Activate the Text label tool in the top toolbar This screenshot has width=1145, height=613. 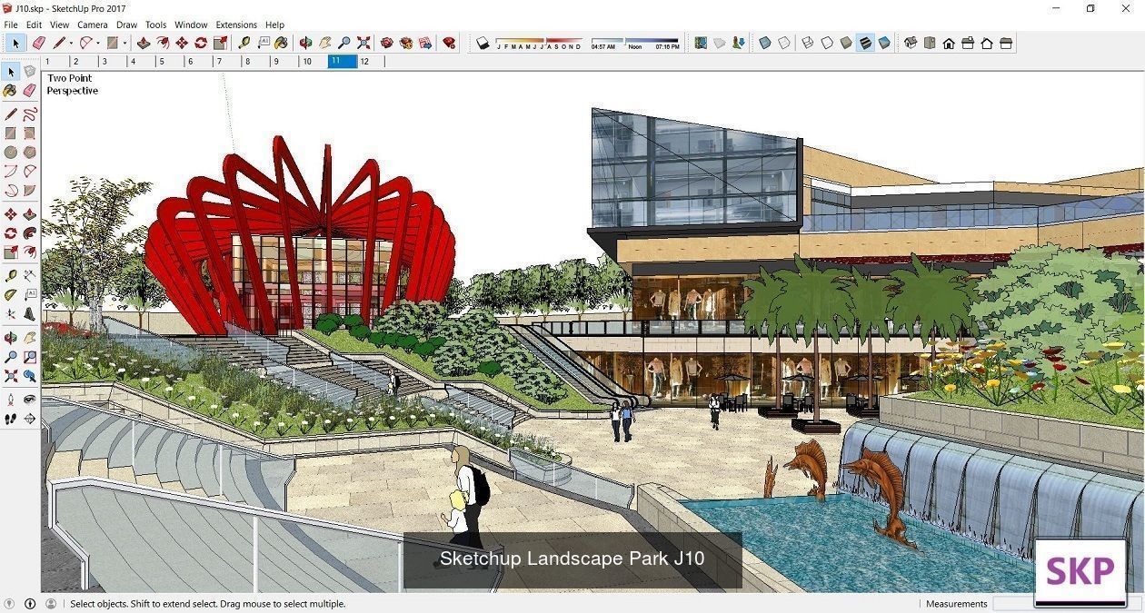264,43
